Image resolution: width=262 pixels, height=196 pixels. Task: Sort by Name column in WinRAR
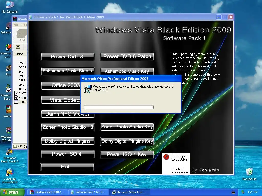pyautogui.click(x=20, y=54)
